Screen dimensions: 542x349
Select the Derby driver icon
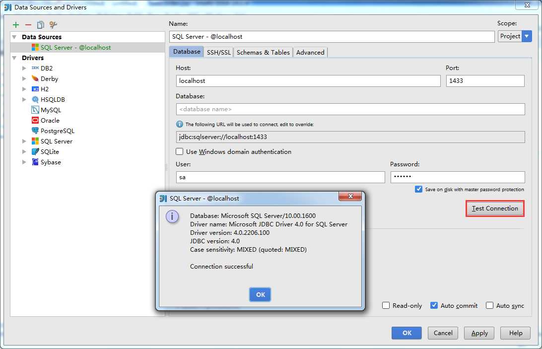(x=35, y=78)
